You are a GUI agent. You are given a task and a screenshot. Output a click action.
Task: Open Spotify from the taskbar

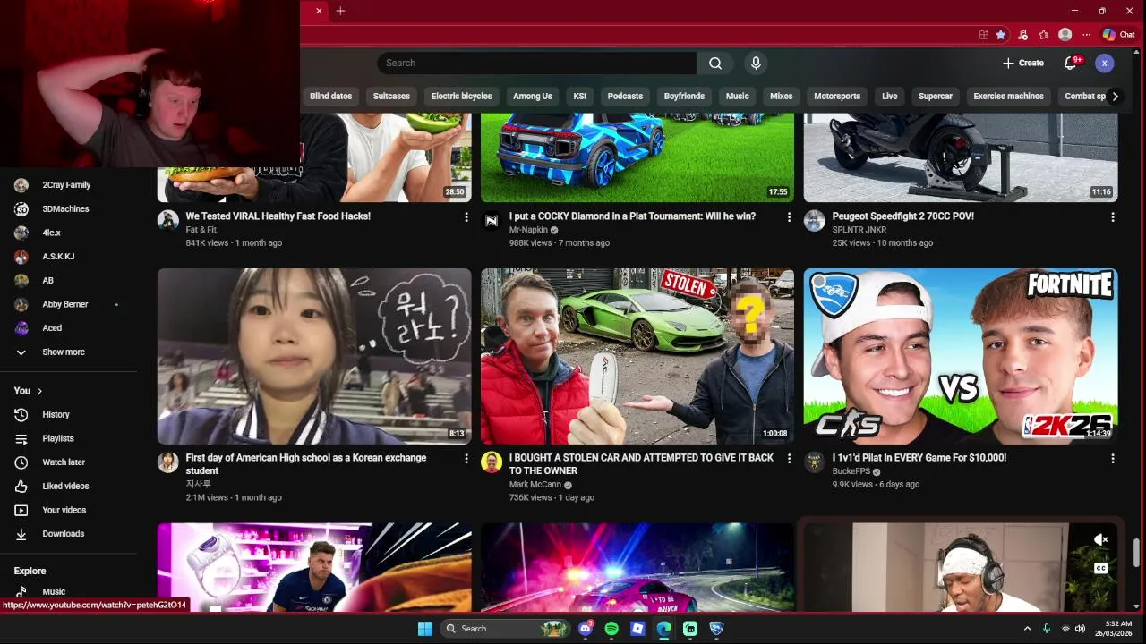tap(611, 629)
